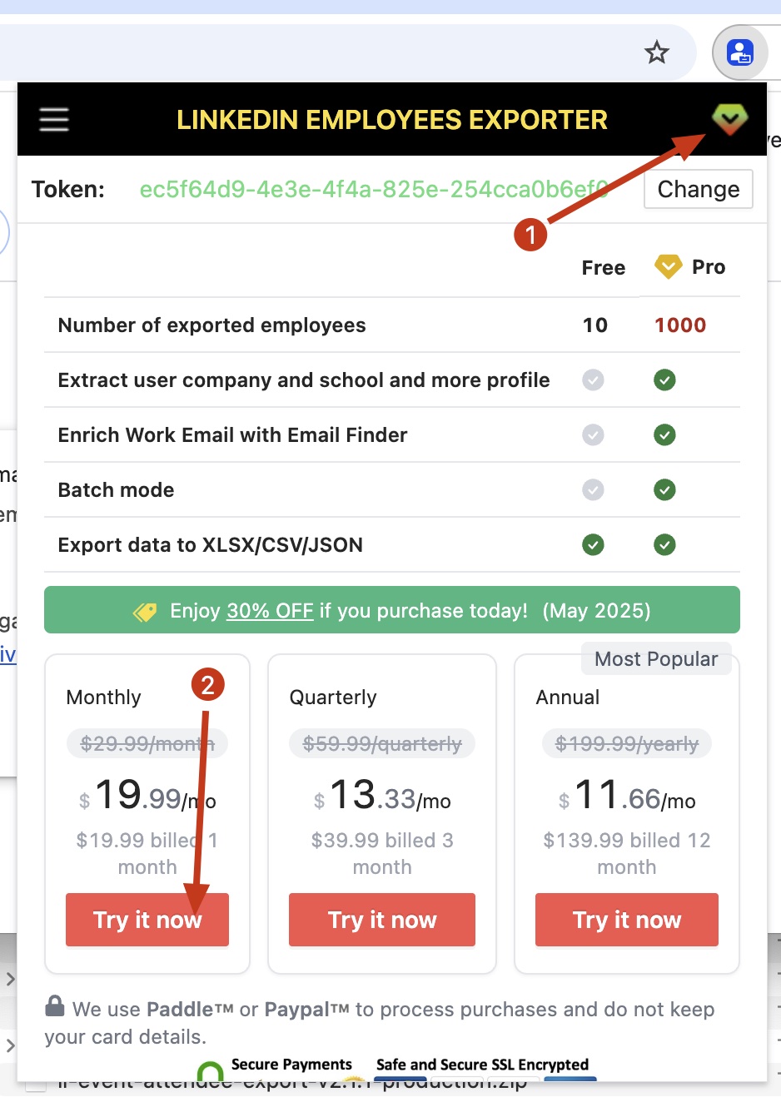Click Try it now for the Quarterly plan
This screenshot has width=781, height=1097.
click(x=381, y=920)
